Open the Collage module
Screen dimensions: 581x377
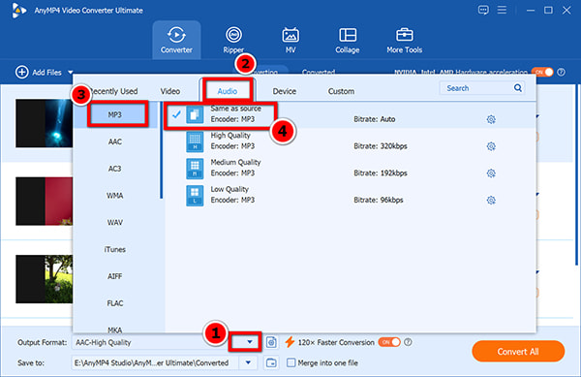348,40
